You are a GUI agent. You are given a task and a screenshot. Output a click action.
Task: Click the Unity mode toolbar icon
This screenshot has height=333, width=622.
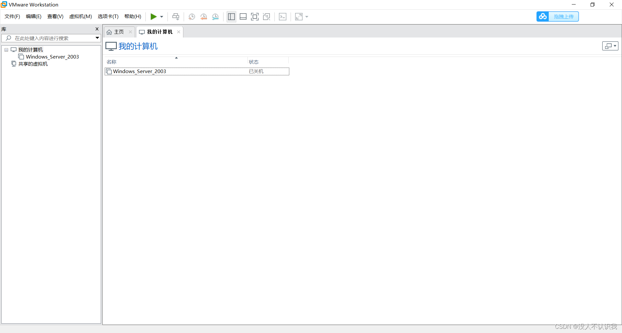click(x=267, y=17)
